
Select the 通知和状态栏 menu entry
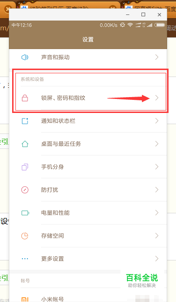pyautogui.click(x=88, y=121)
